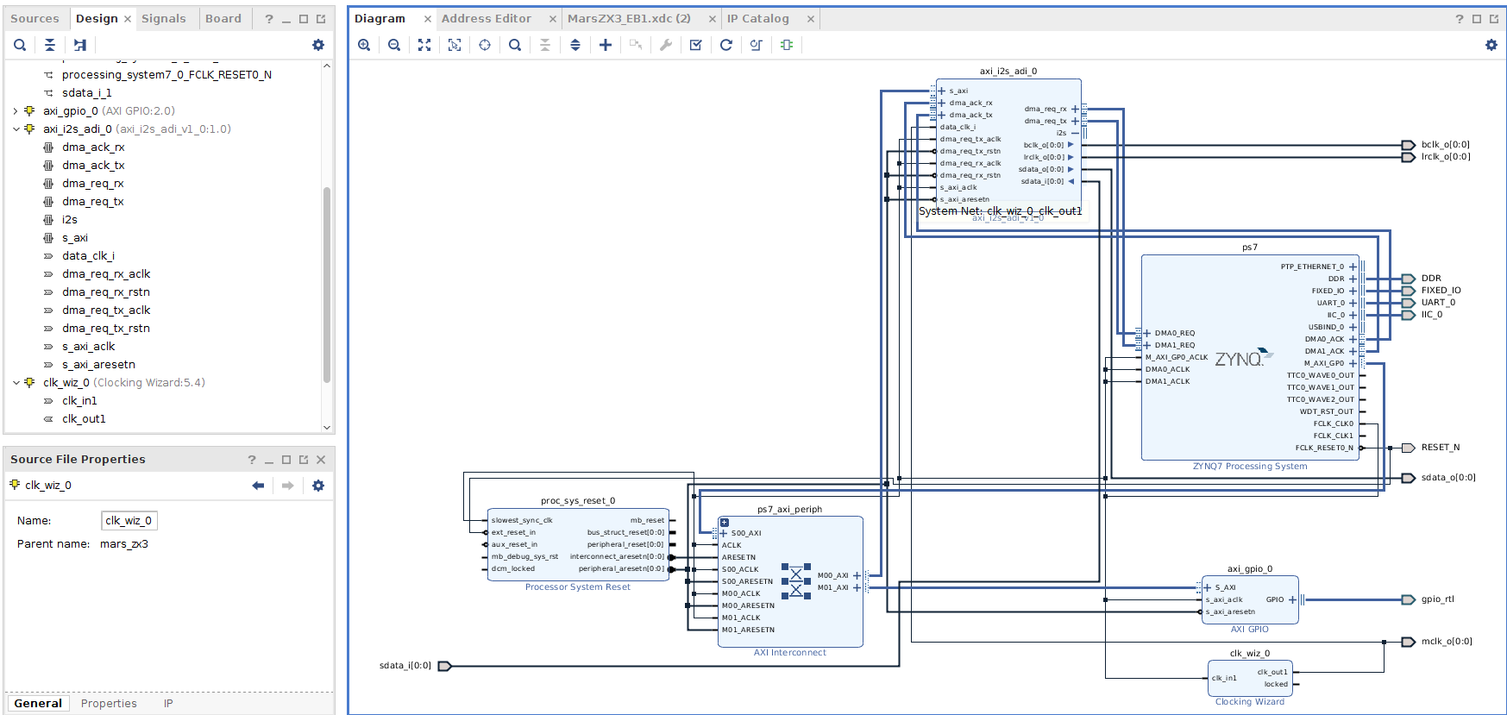
Task: Click back arrow in Source File Properties
Action: (258, 486)
